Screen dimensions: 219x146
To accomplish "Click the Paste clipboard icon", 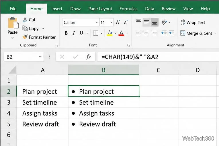I will pyautogui.click(x=13, y=23).
